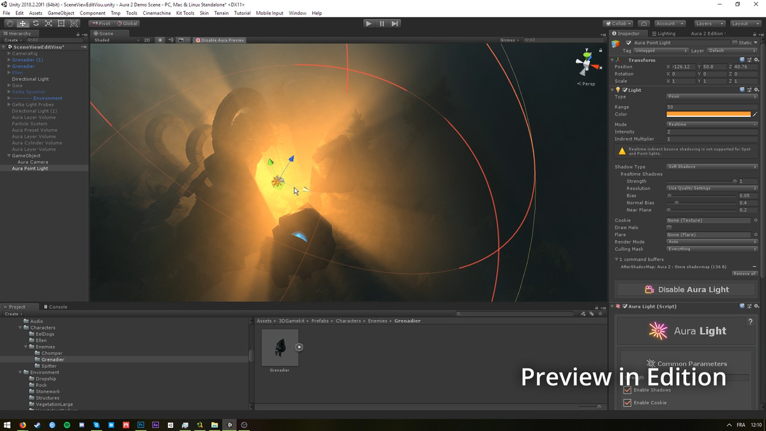766x431 pixels.
Task: Toggle the Aura Point Light active checkbox
Action: [x=629, y=43]
